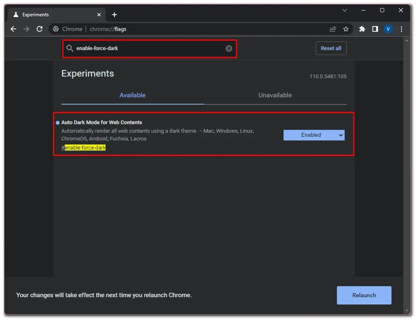The height and width of the screenshot is (322, 418).
Task: Switch to the Unavailable tab
Action: (x=275, y=95)
